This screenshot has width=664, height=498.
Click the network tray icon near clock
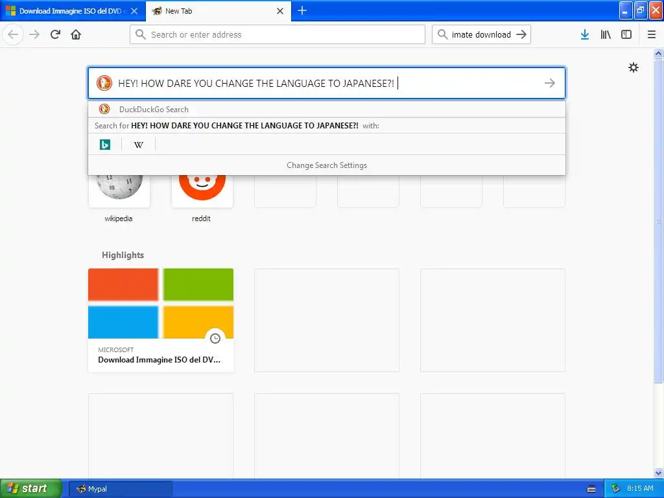615,489
